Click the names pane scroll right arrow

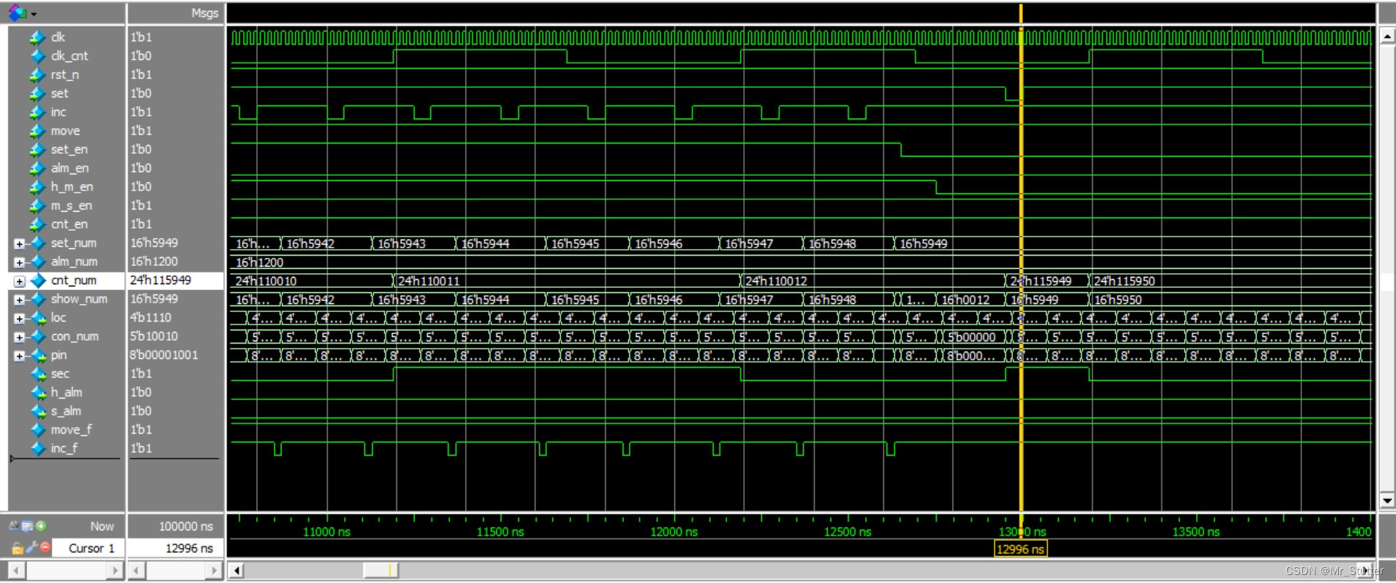[x=115, y=570]
